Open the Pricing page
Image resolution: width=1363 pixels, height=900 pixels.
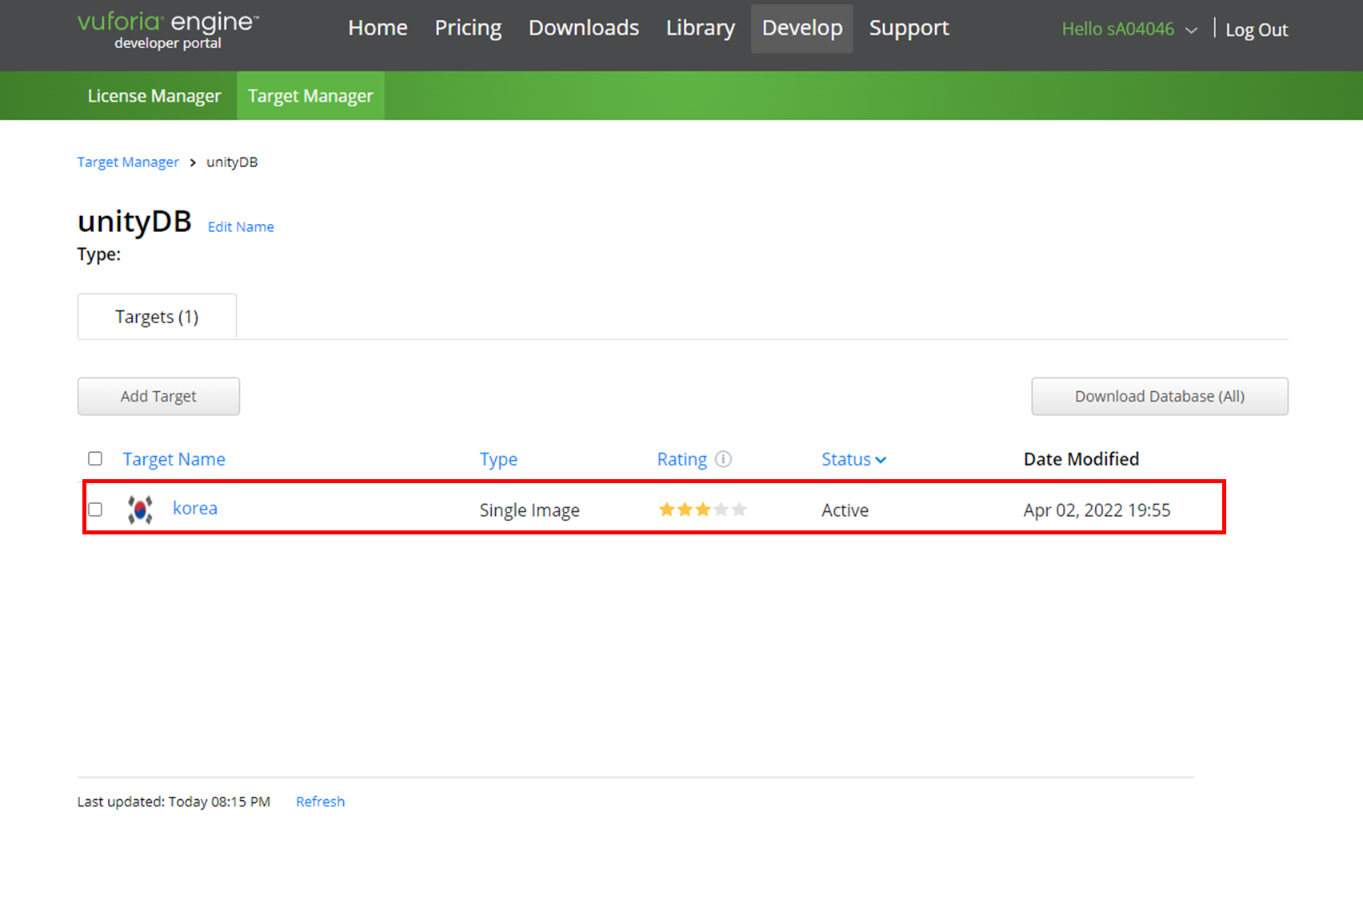468,28
